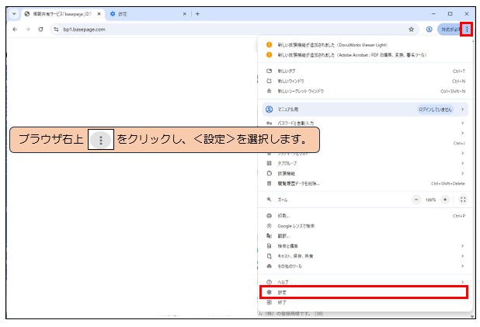This screenshot has width=480, height=327.
Task: Expand キャスト、保存、共有 submenu
Action: point(365,256)
